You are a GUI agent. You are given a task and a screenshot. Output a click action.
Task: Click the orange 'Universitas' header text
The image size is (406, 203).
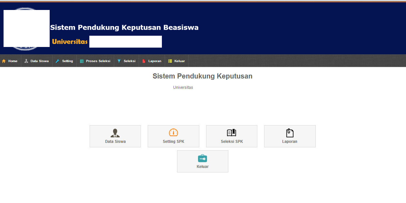point(70,42)
